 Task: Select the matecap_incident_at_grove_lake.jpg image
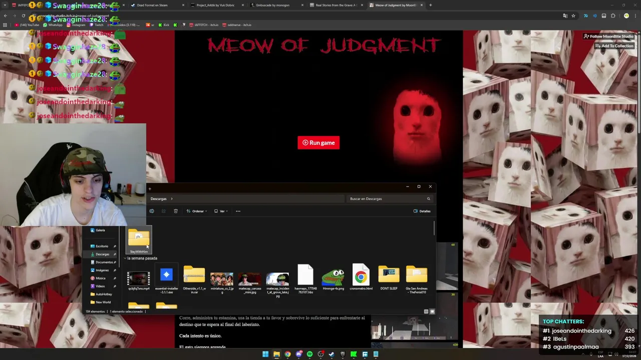(x=277, y=285)
